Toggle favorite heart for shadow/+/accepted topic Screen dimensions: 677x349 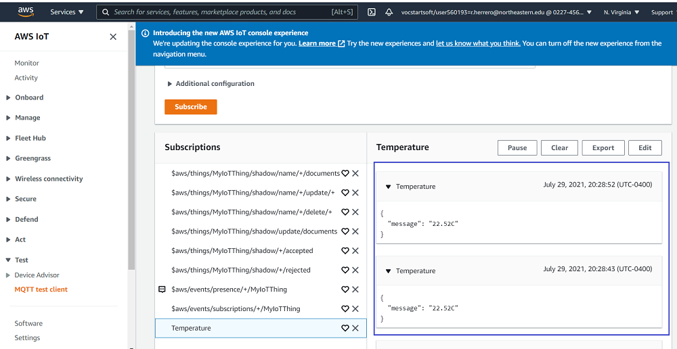345,251
